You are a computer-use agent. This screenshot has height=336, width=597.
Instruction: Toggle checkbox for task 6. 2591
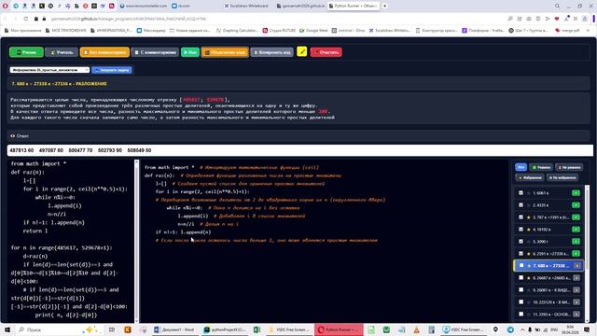(x=521, y=253)
